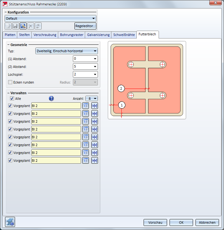This screenshot has width=224, height=230.
Task: Click the apply-to-all icon in eighth Vorgeplant row
Action: pos(94,161)
